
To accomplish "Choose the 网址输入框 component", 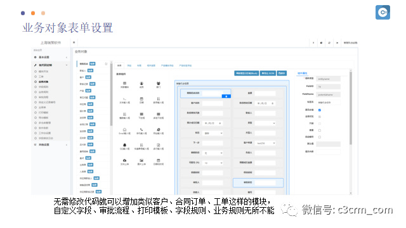I will coord(158,131).
